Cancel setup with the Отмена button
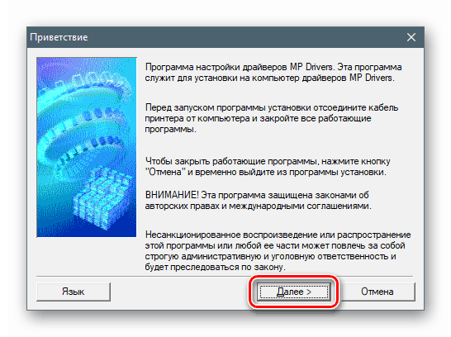451x337 pixels. (x=377, y=292)
